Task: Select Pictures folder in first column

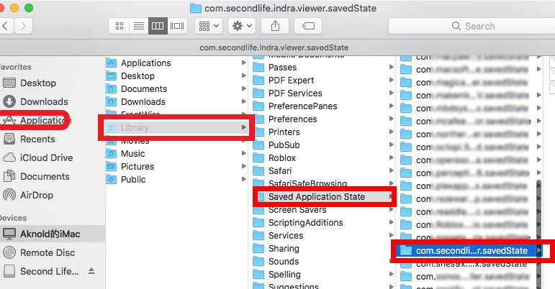Action: (x=176, y=166)
